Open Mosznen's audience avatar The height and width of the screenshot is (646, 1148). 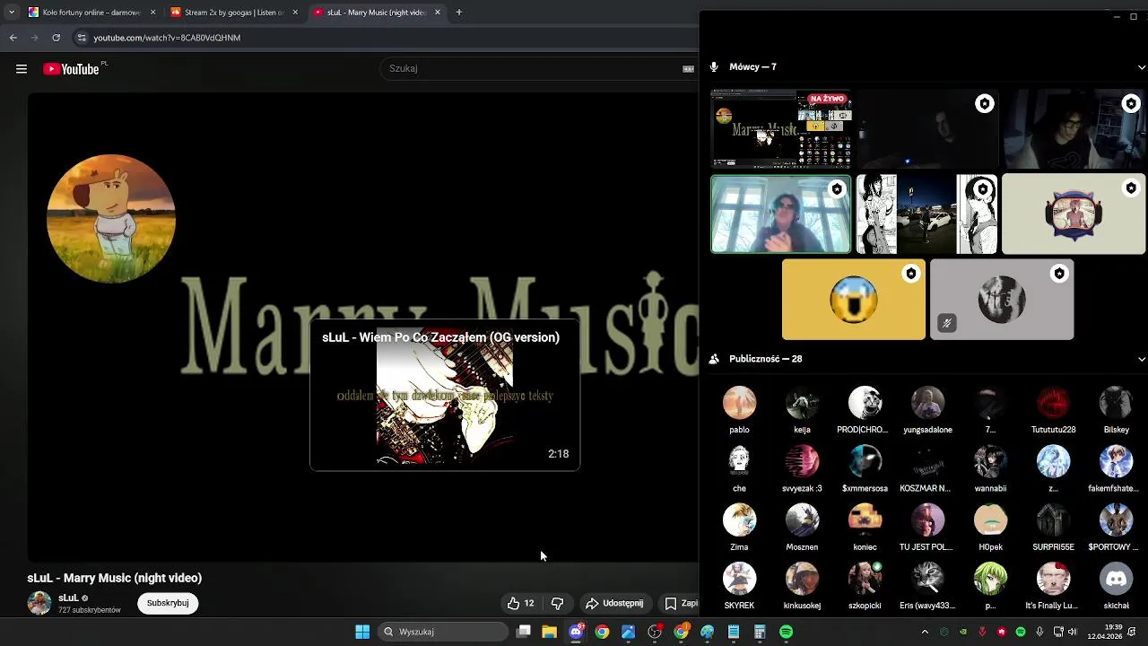tap(802, 520)
